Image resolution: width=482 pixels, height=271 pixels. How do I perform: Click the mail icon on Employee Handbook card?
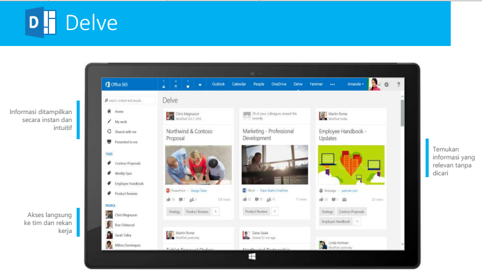pyautogui.click(x=344, y=199)
